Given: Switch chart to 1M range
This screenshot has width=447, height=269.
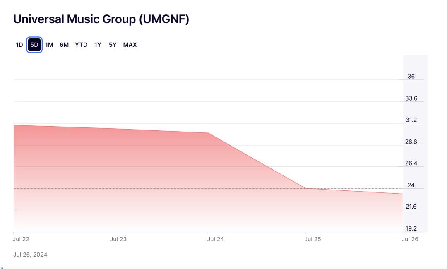Looking at the screenshot, I should 49,45.
